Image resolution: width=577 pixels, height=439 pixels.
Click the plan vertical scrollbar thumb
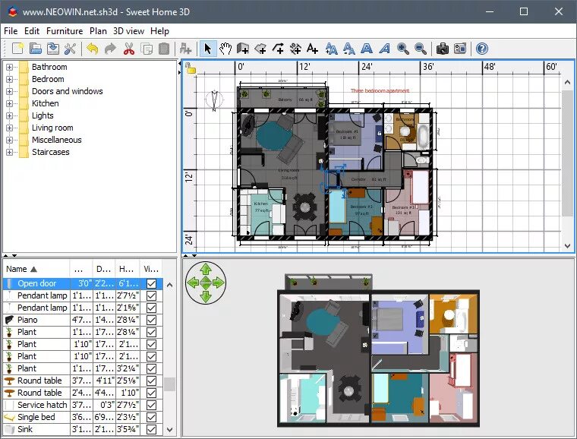[x=567, y=153]
